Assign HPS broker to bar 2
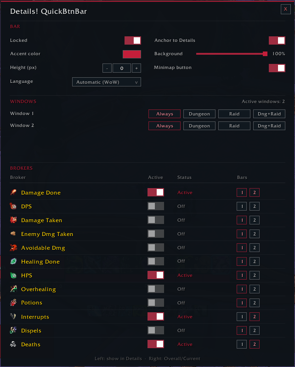The image size is (295, 367). coord(255,275)
